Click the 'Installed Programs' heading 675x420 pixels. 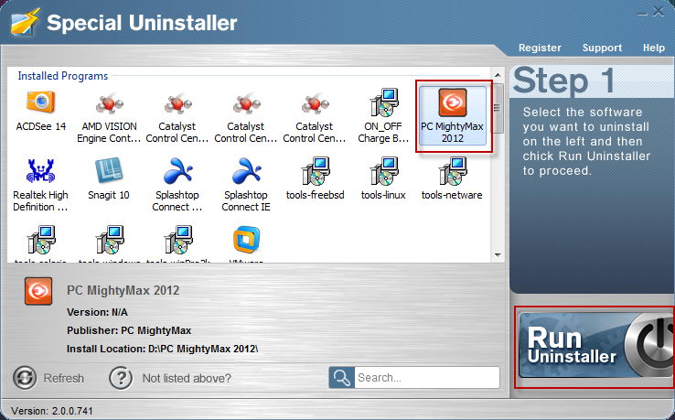click(x=63, y=76)
